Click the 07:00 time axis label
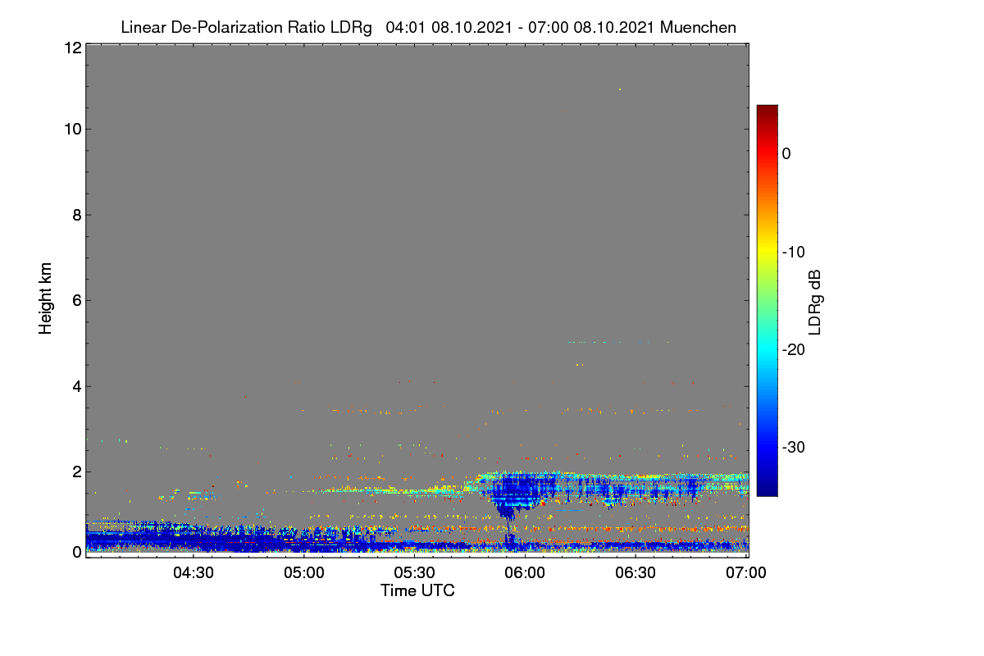 [x=747, y=573]
